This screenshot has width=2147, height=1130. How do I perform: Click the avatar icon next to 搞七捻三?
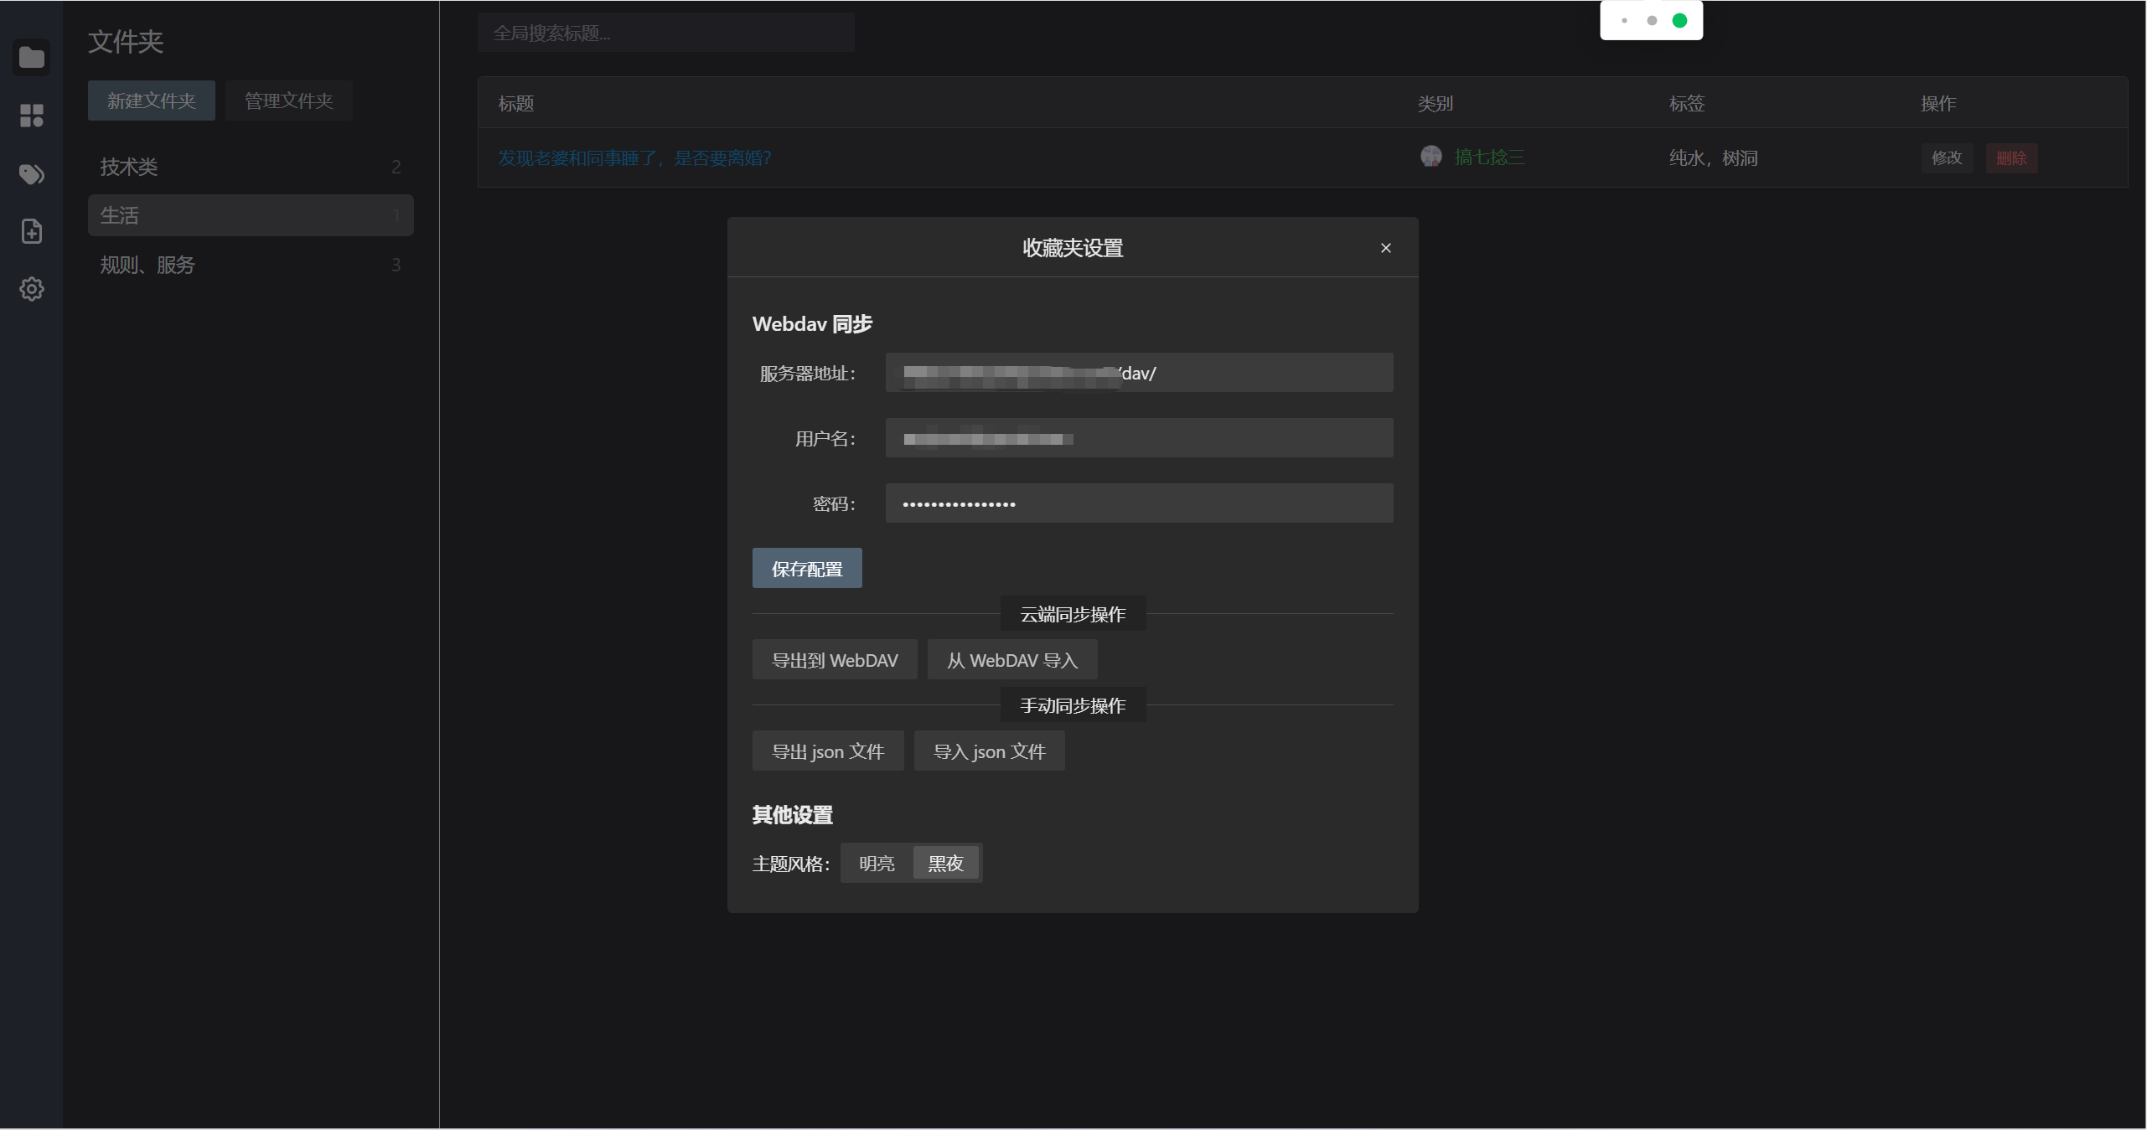(x=1431, y=157)
